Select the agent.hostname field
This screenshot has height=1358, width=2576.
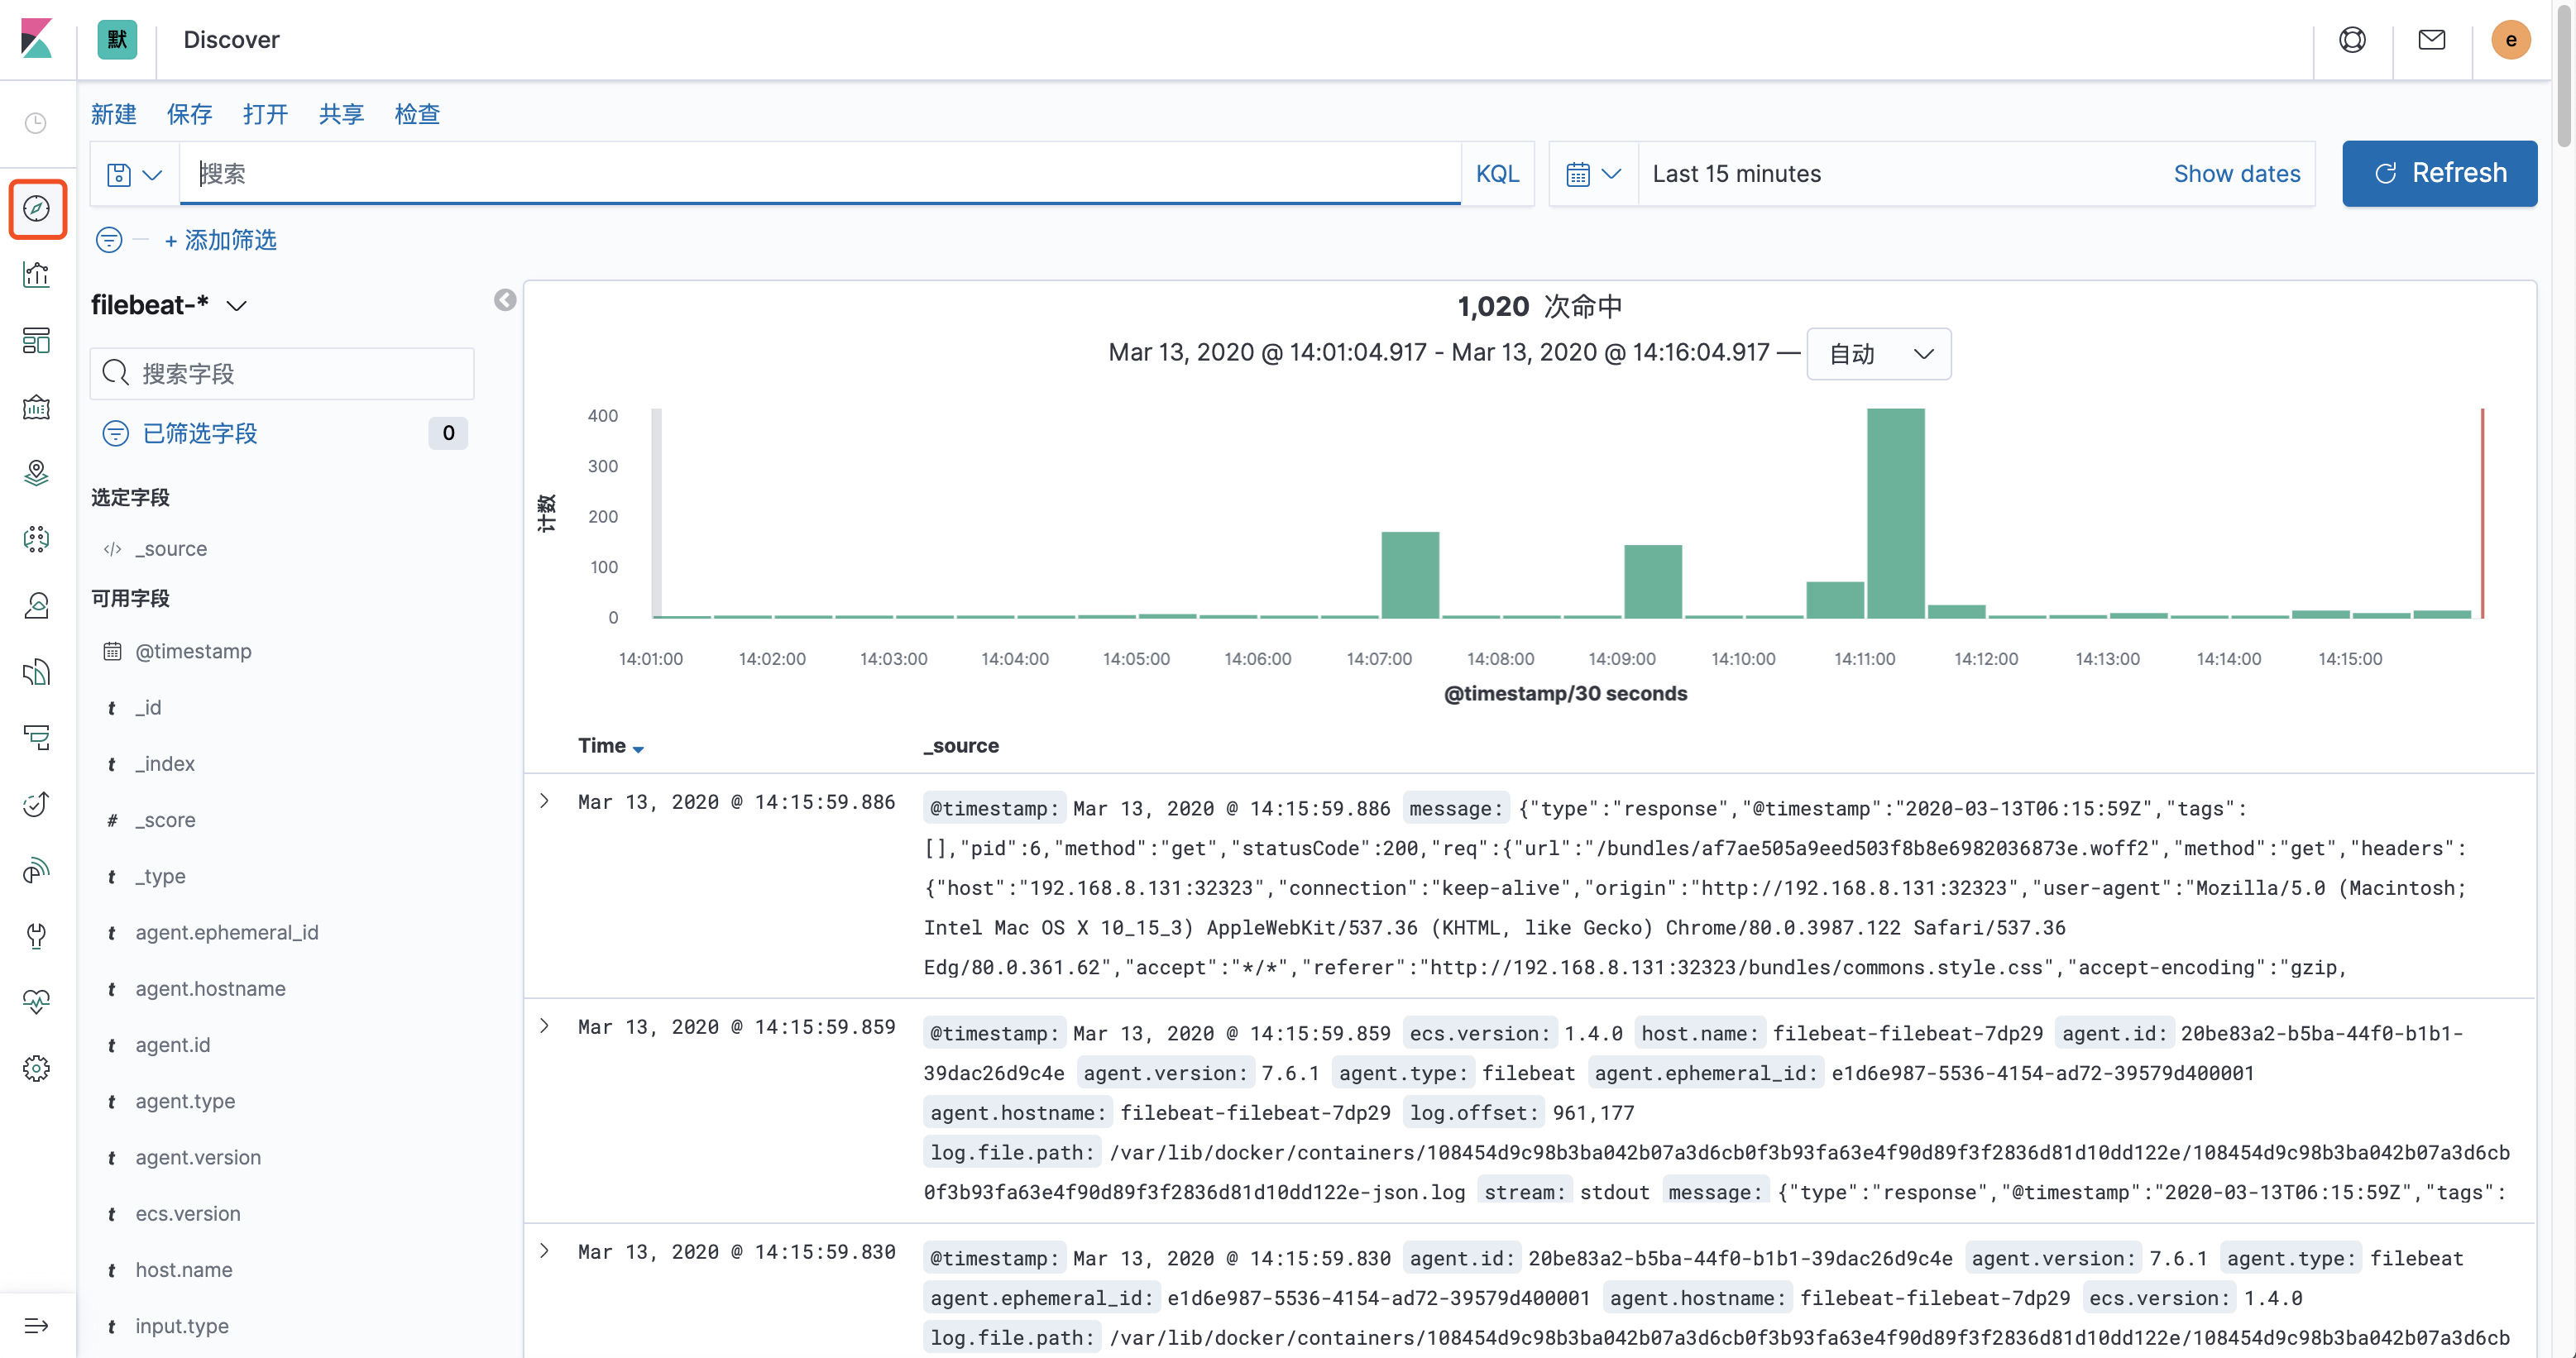point(211,988)
